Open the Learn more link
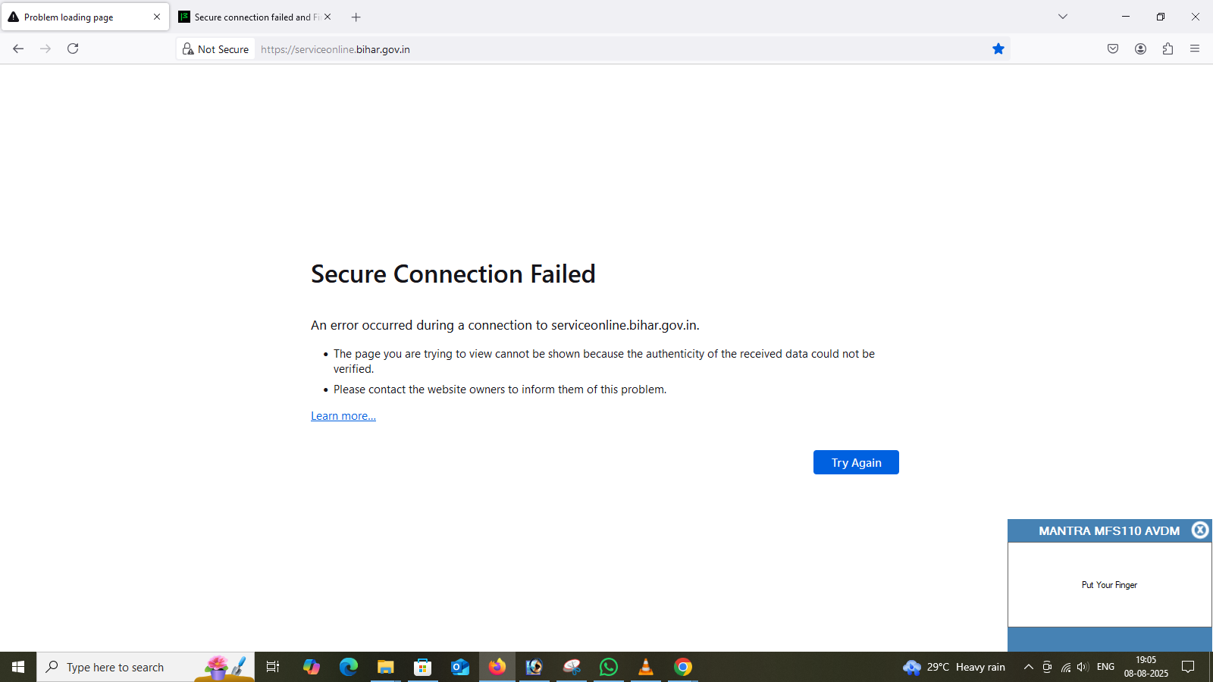 coord(343,416)
